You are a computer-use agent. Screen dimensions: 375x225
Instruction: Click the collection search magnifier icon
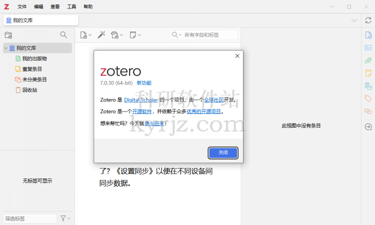(63, 35)
